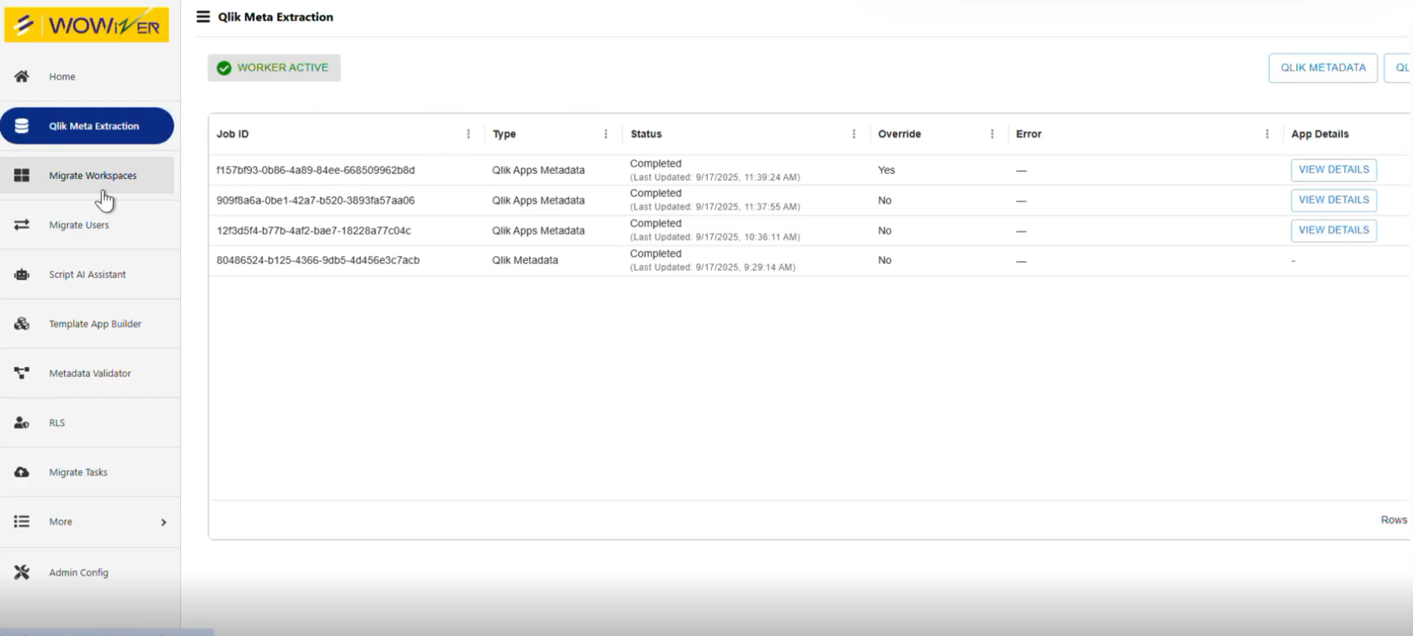The width and height of the screenshot is (1413, 636).
Task: Select job ID 909f8a6a-0be1-42a7-b520-3893fa57aa06
Action: (x=316, y=200)
